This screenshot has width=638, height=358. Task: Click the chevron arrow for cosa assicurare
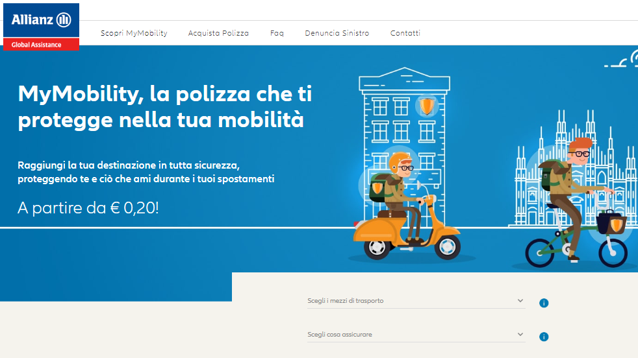click(520, 335)
